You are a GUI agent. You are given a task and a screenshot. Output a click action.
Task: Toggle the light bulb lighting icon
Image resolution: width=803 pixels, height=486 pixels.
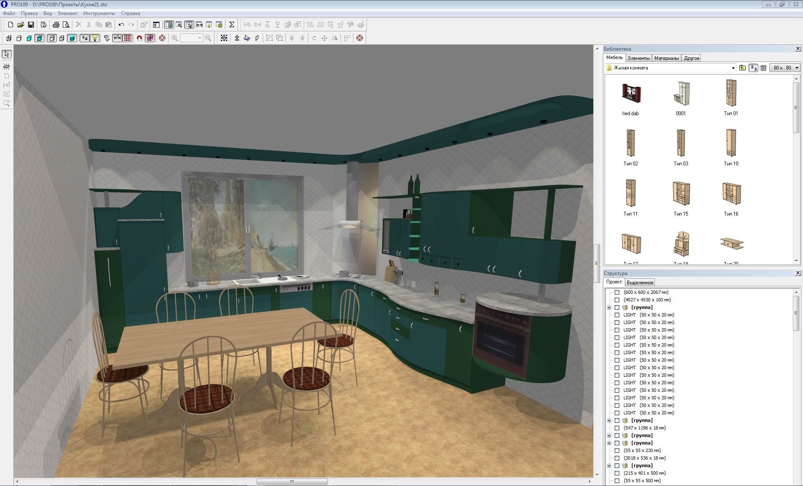(95, 38)
